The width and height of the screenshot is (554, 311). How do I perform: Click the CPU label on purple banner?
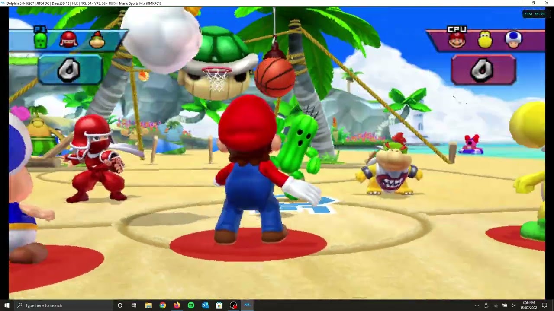pos(457,29)
